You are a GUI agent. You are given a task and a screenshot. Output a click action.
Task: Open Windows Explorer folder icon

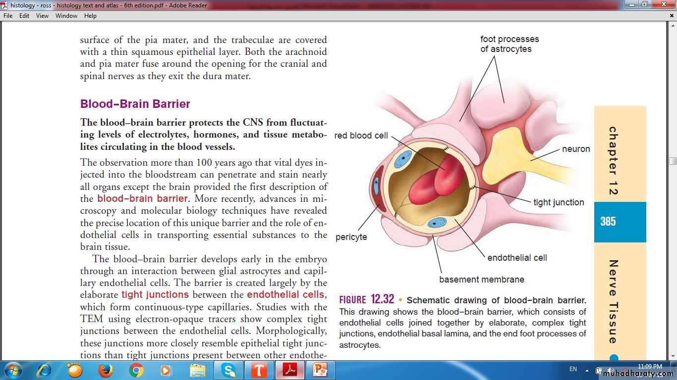[197, 370]
